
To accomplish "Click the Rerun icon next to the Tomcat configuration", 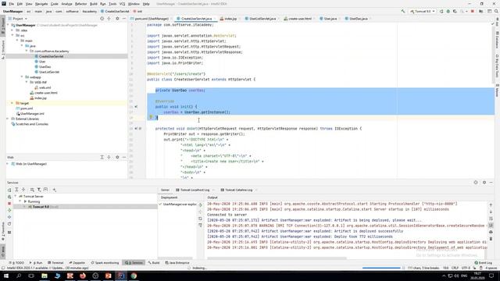I will (x=441, y=11).
